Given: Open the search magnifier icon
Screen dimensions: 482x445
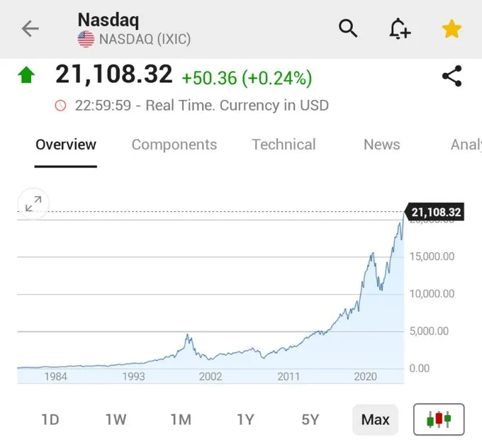Looking at the screenshot, I should [x=348, y=29].
